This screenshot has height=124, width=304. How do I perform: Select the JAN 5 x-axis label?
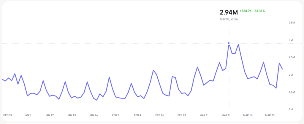[x=28, y=115]
